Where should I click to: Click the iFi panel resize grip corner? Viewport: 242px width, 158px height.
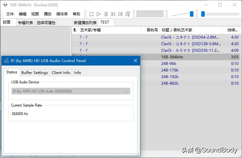tap(138, 154)
